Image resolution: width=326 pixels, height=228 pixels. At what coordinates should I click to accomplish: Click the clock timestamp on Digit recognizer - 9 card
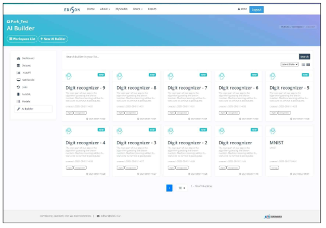coord(95,119)
